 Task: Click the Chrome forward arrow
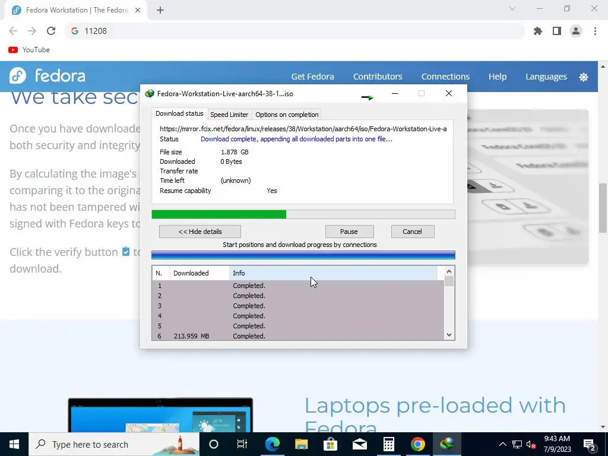32,31
